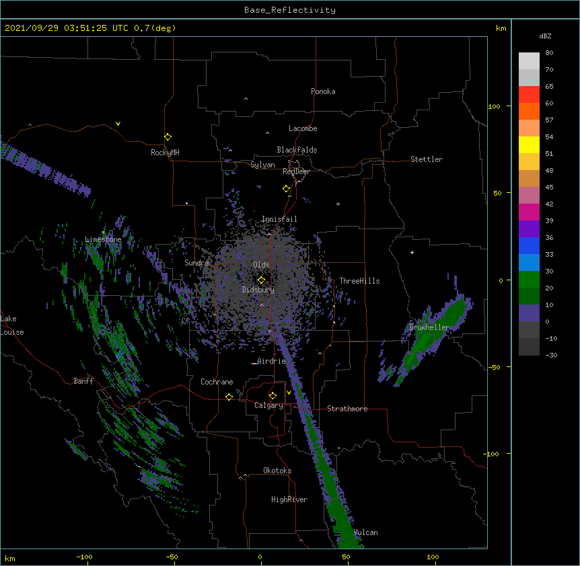Viewport: 580px width, 566px height.
Task: Click the Base_Reflectivity title
Action: point(290,10)
